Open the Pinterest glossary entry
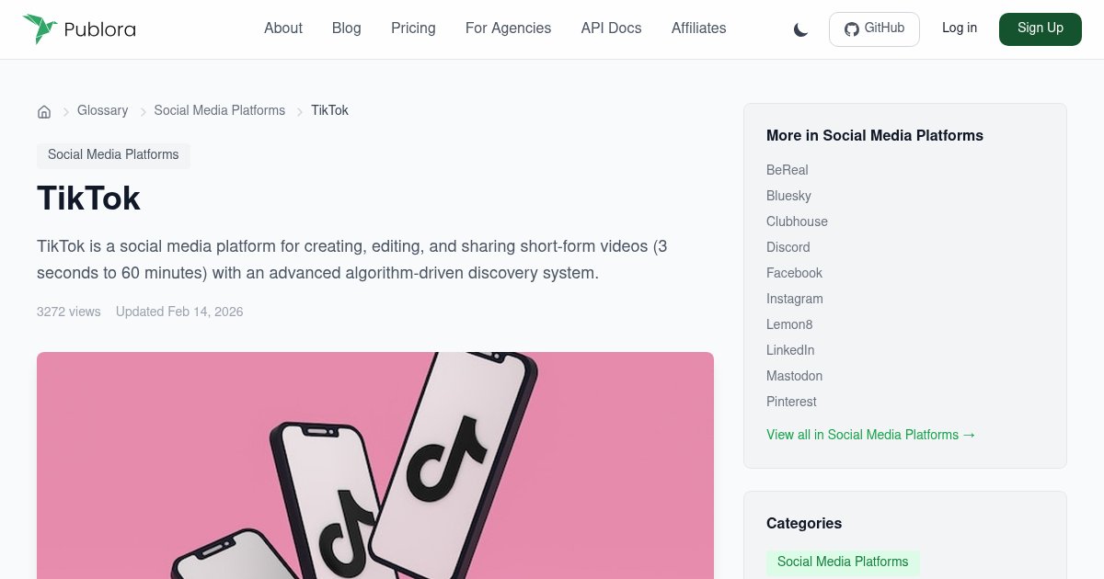The height and width of the screenshot is (579, 1104). pyautogui.click(x=791, y=402)
